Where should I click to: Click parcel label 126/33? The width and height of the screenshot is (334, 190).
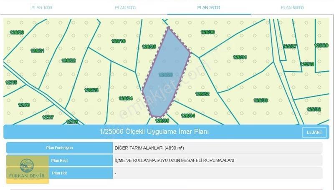[261, 100]
